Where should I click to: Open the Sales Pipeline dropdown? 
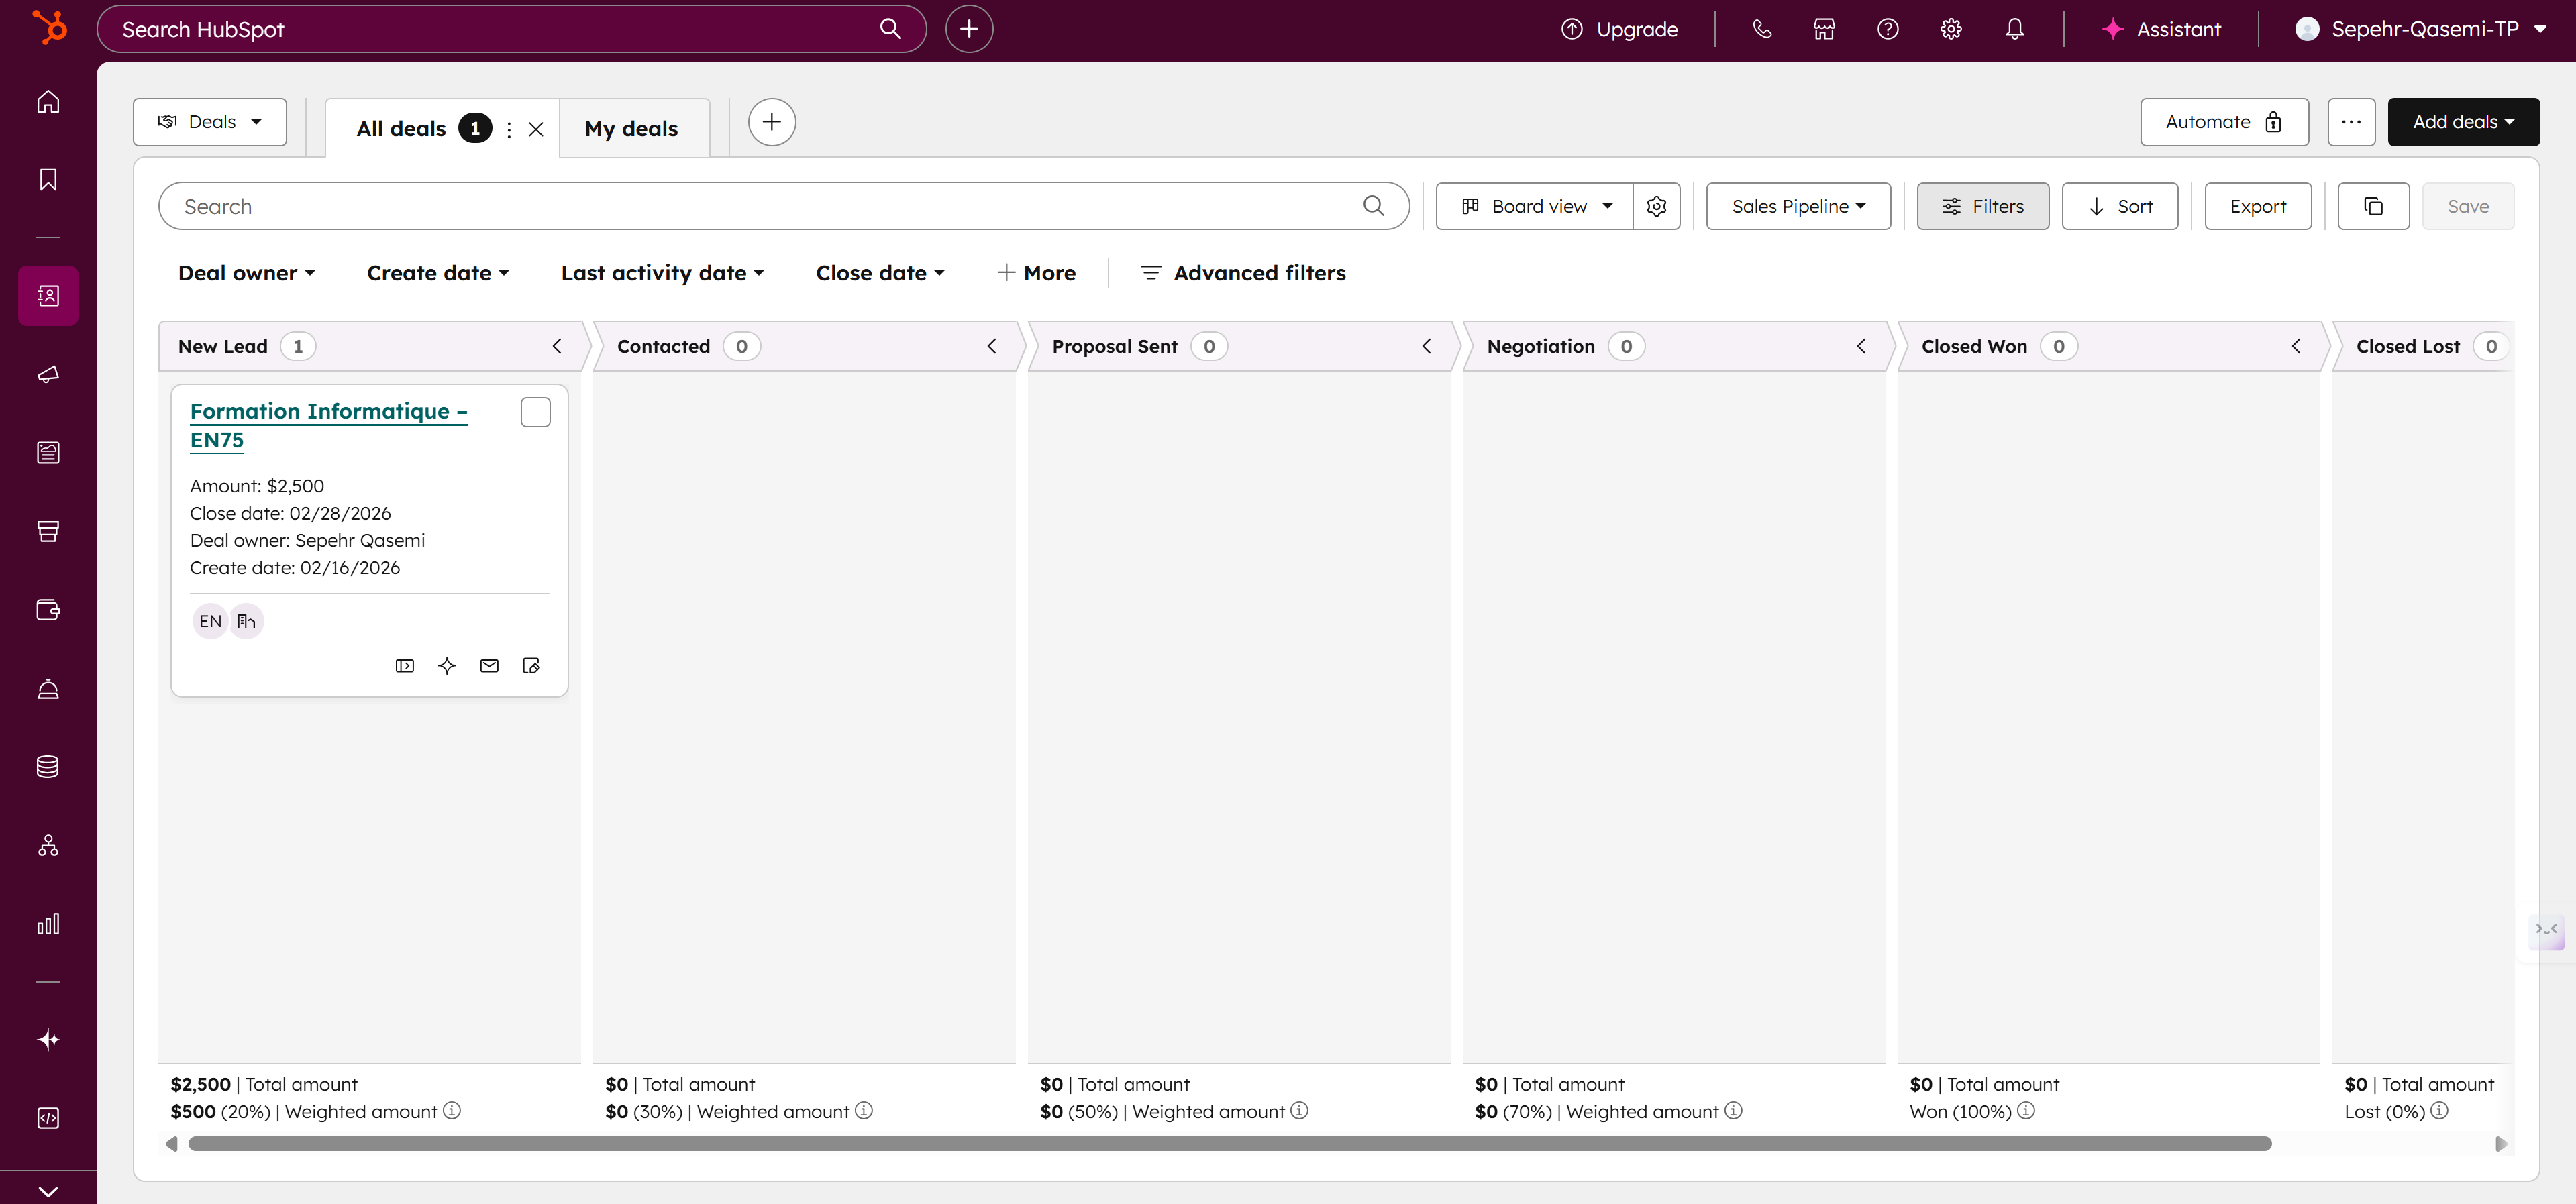(x=1797, y=206)
